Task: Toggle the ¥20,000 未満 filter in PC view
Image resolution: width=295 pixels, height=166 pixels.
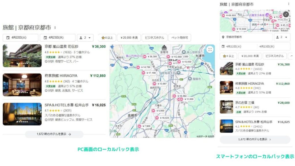Action: coord(129,38)
